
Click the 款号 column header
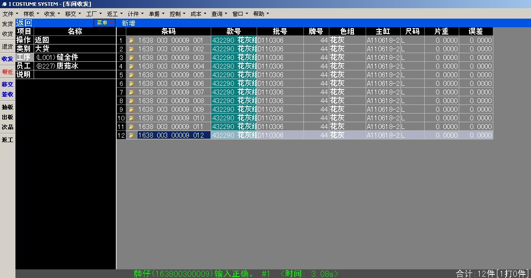[x=233, y=31]
